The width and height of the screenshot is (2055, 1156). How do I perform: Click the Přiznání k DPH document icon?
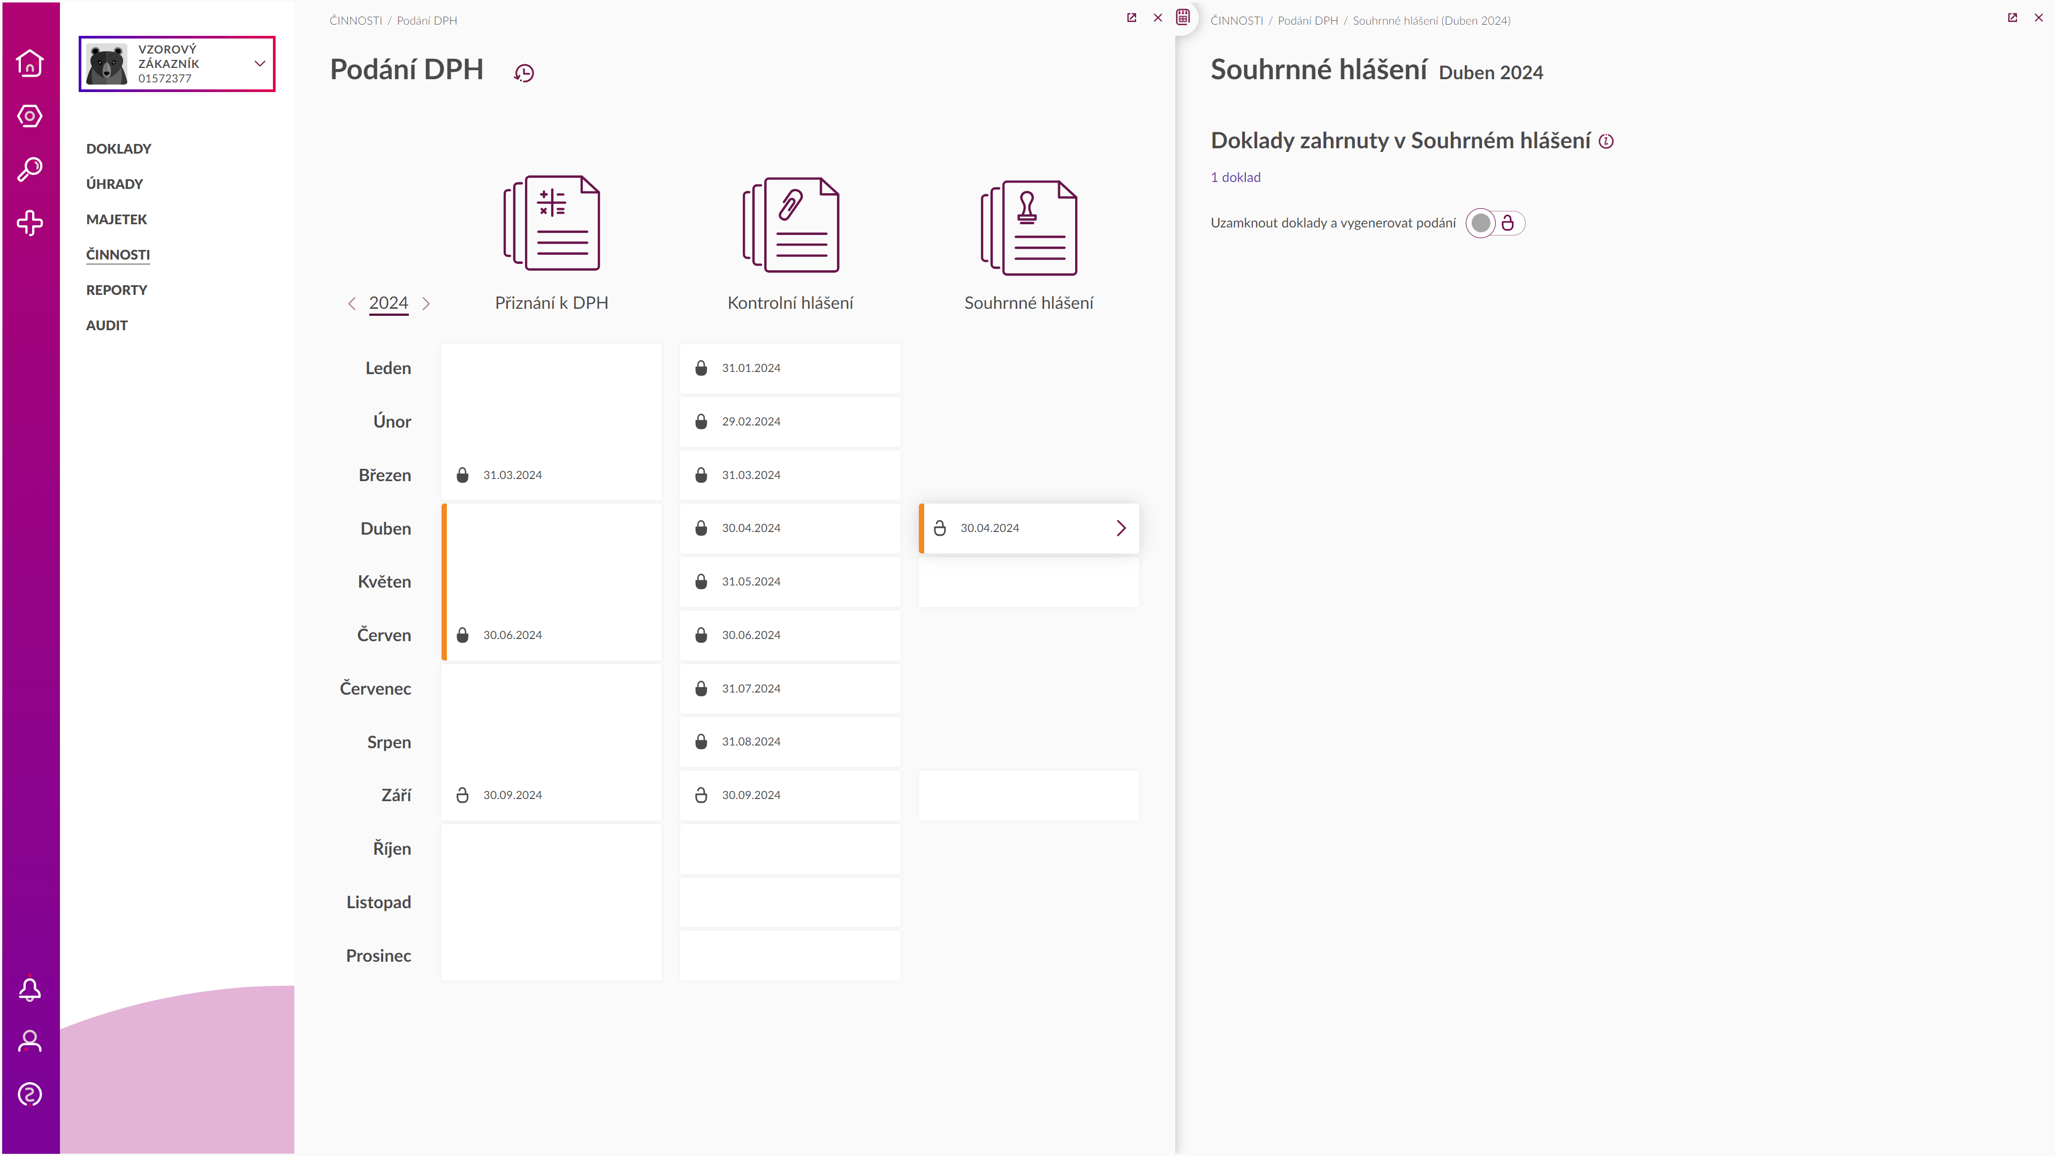coord(551,223)
